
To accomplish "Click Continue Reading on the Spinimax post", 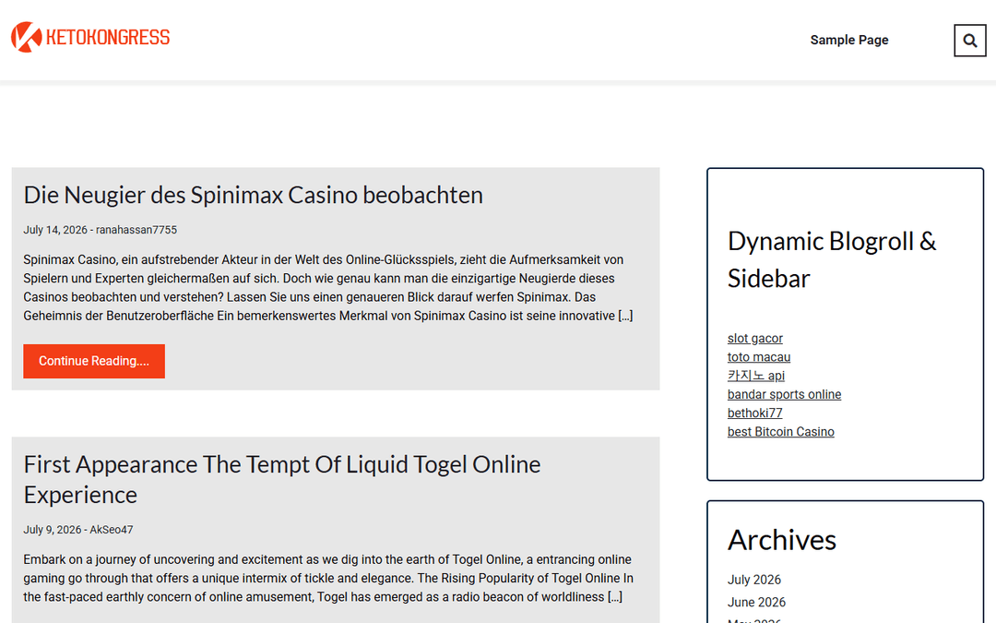I will tap(94, 361).
